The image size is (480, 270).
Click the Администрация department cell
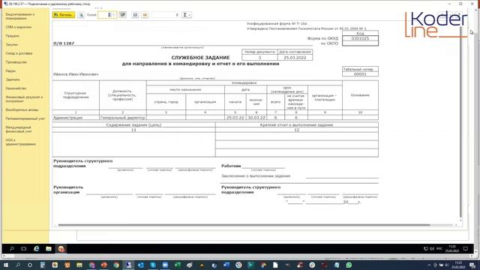click(x=76, y=118)
